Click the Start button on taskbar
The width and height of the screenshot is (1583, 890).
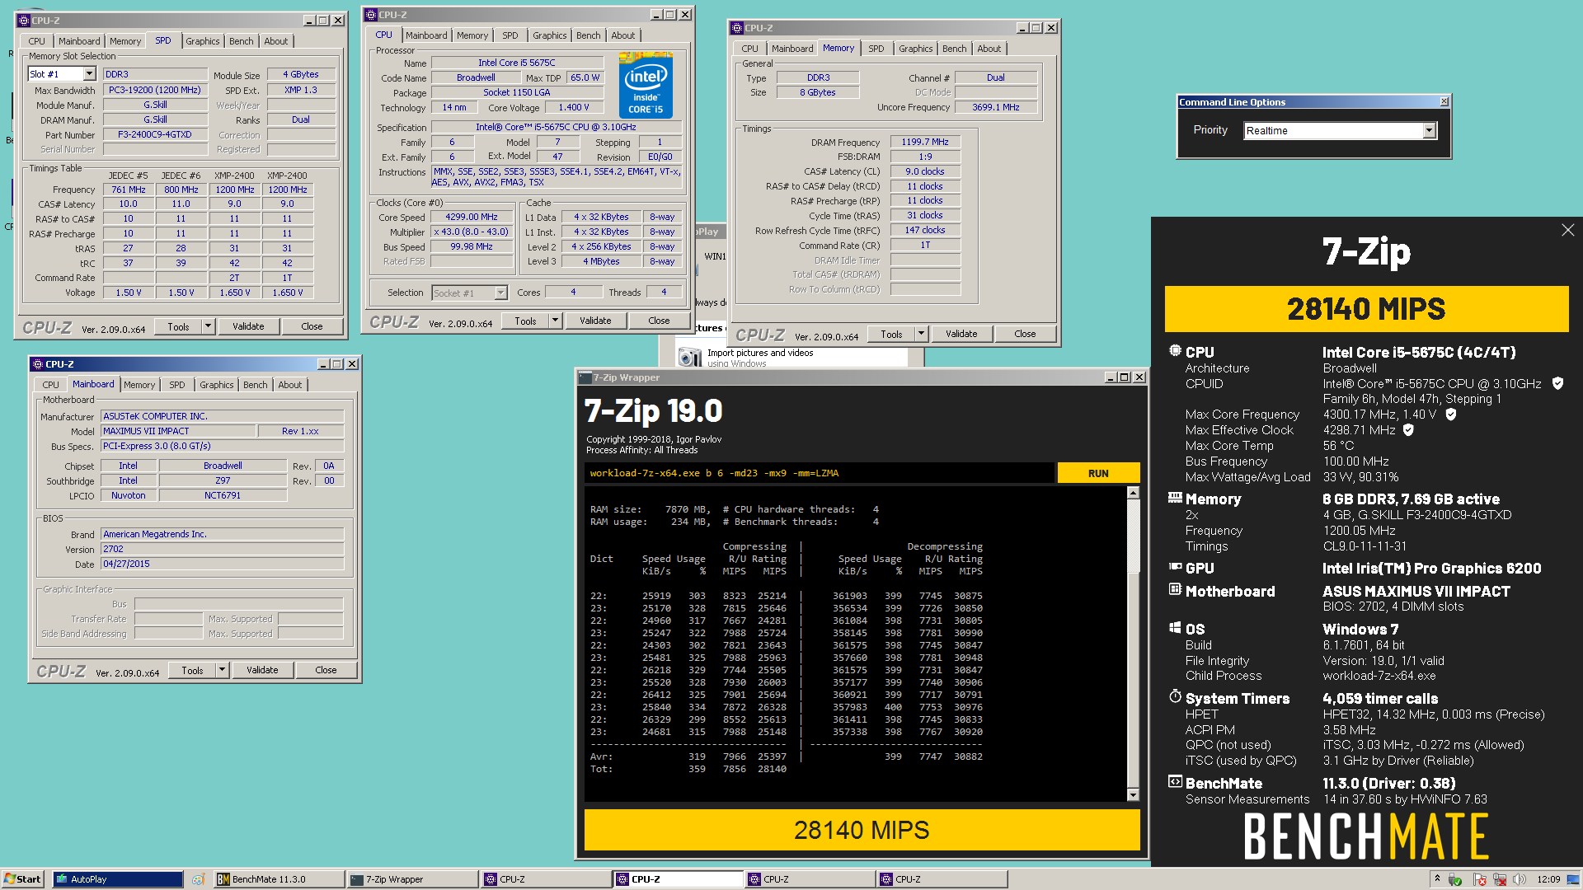pyautogui.click(x=22, y=879)
